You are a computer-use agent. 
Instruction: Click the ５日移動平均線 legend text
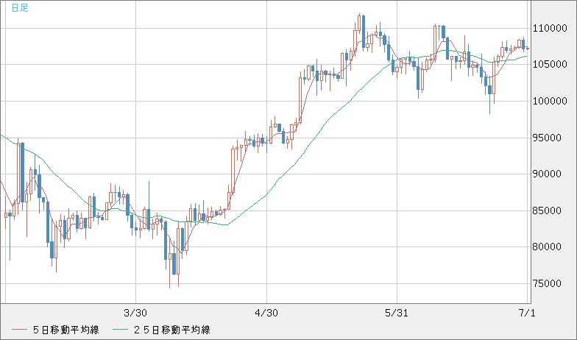click(66, 330)
